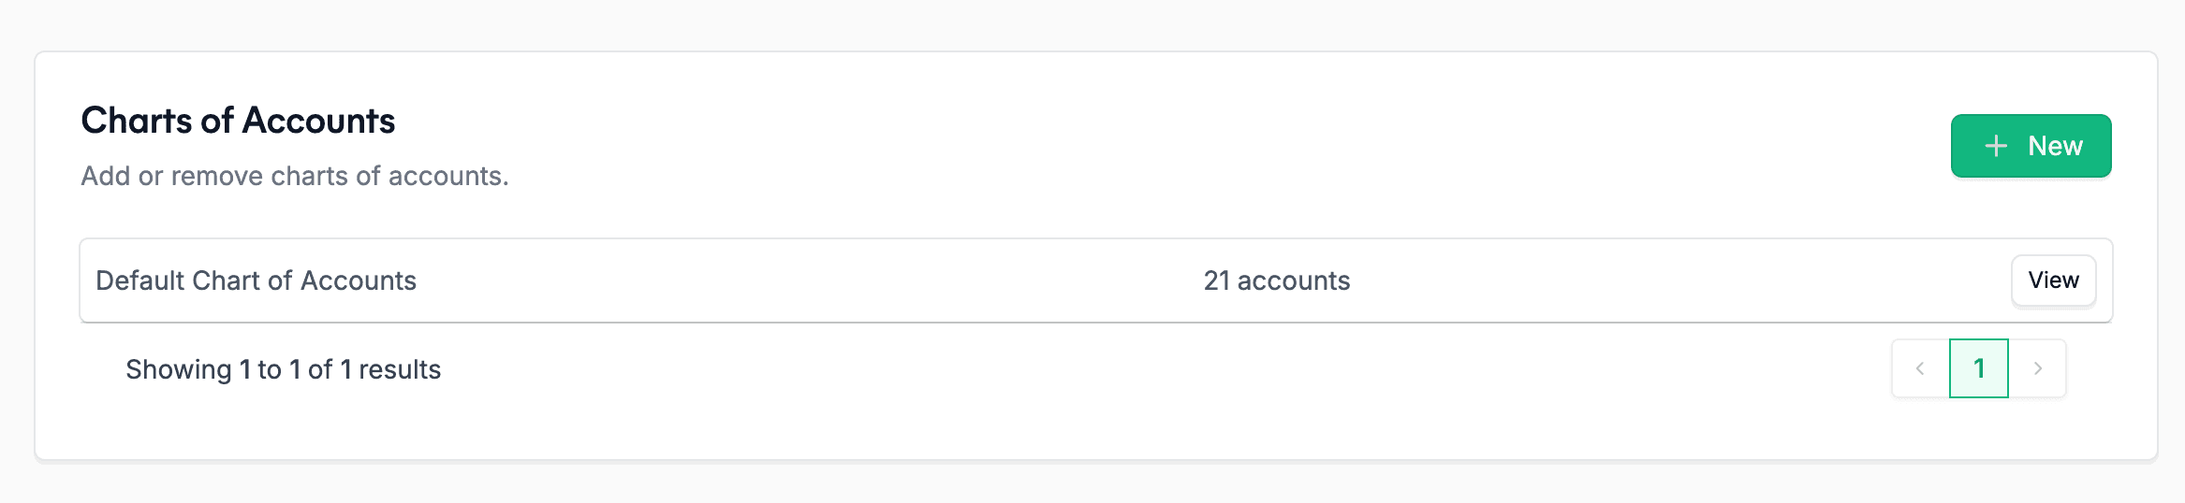Screen dimensions: 2185x503
Task: Click the "Showing 1 to 1 of 1 results" text
Action: point(283,369)
